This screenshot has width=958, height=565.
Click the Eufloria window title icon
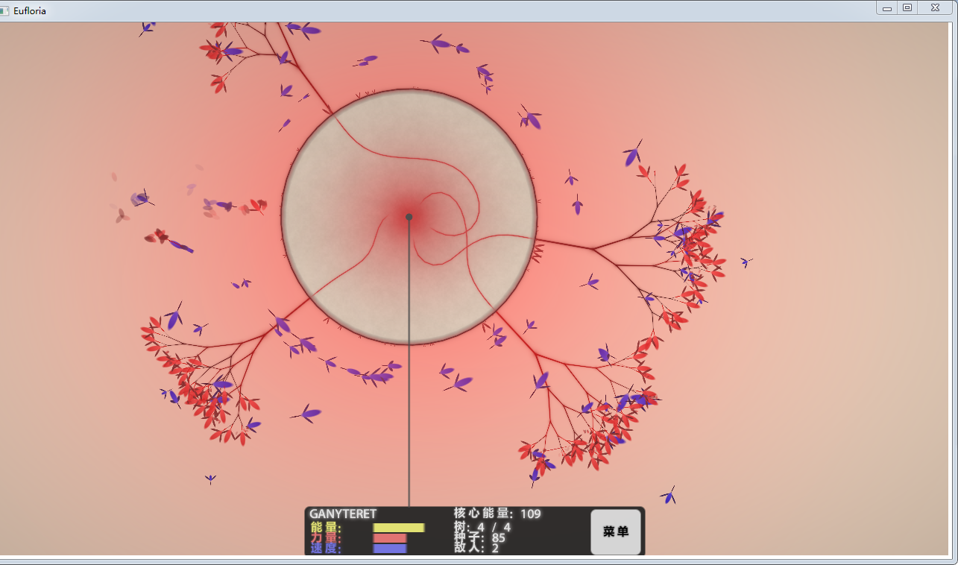5,10
